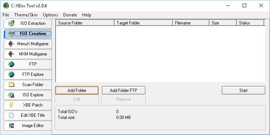Screen dimensions: 270x135
Task: Click the 0.00 MB total size value
Action: tap(123, 117)
